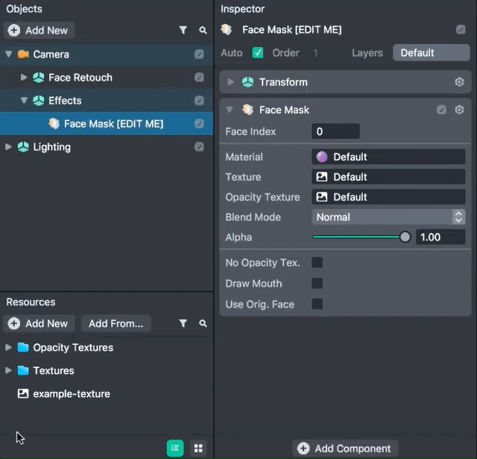This screenshot has width=477, height=459.
Task: Switch Resources to grid view
Action: pyautogui.click(x=198, y=448)
